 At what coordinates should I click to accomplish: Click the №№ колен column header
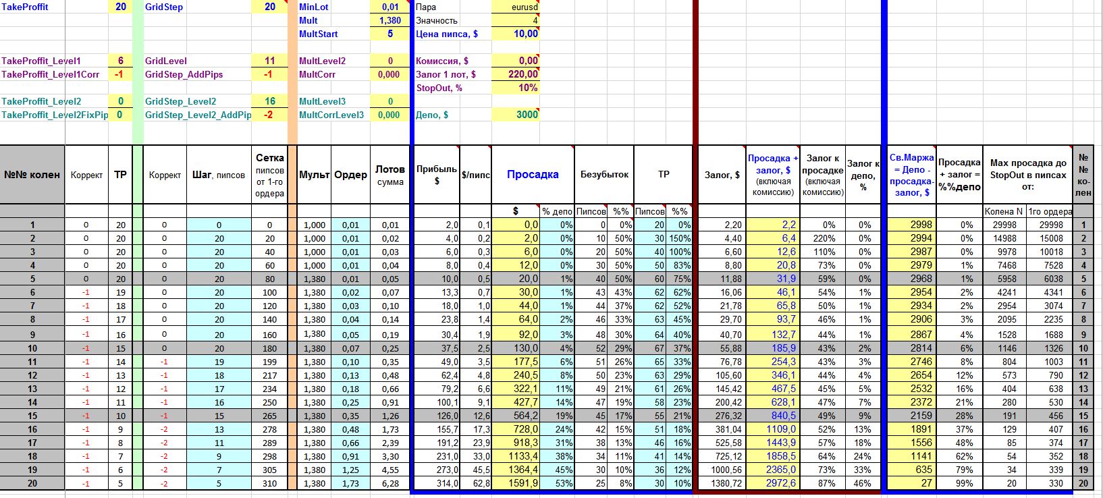click(32, 175)
